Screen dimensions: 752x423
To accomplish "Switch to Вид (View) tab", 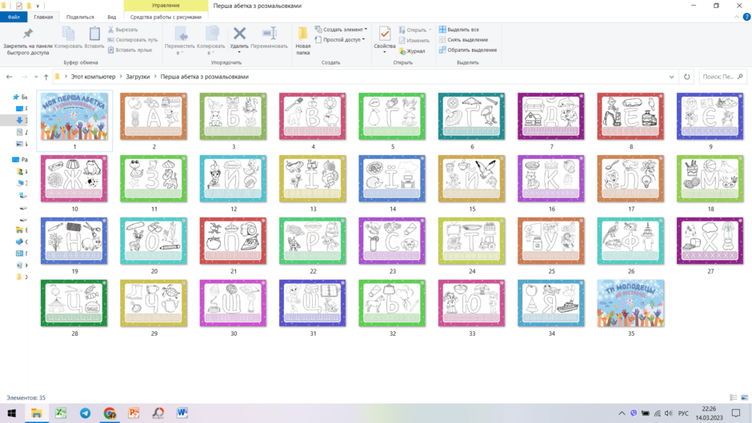I will (112, 17).
